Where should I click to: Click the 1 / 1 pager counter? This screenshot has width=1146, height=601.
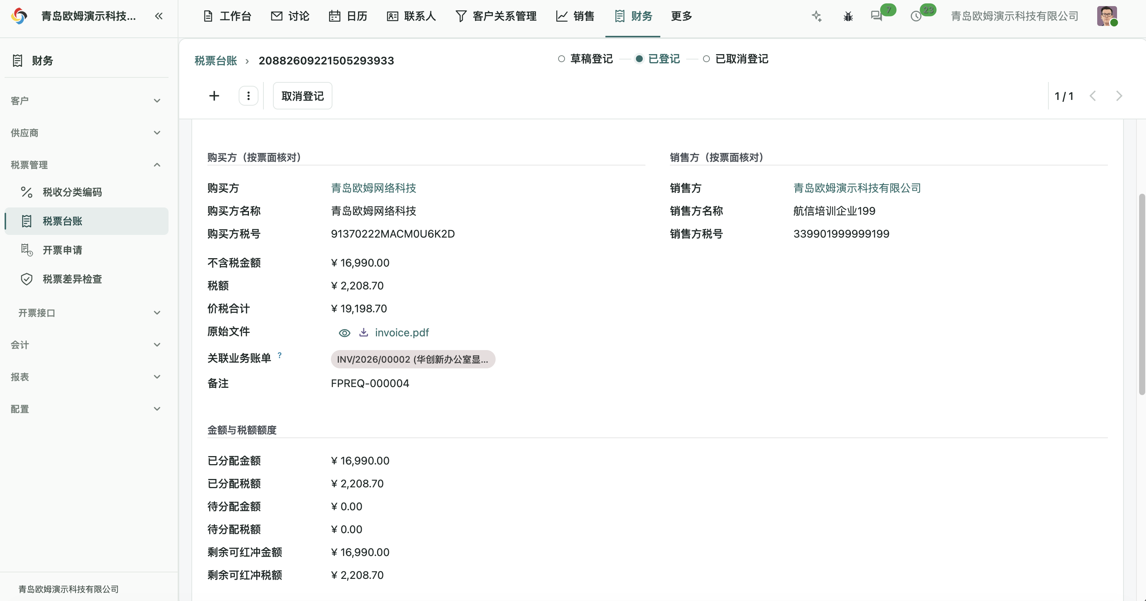[1064, 96]
